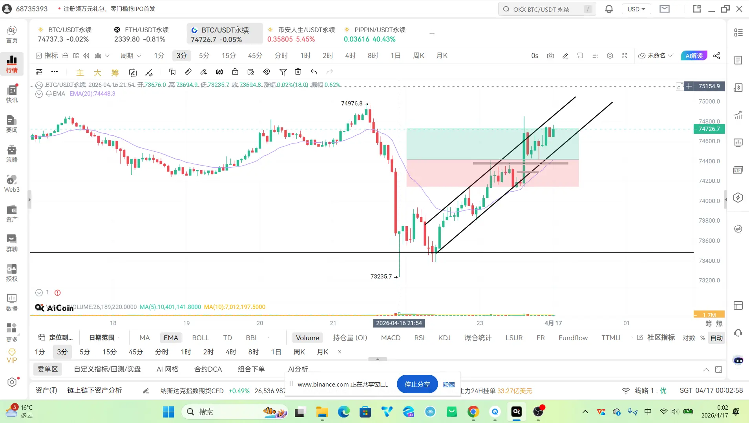Viewport: 749px width, 423px height.
Task: Select the ruler measure drawing tool
Action: tap(188, 72)
